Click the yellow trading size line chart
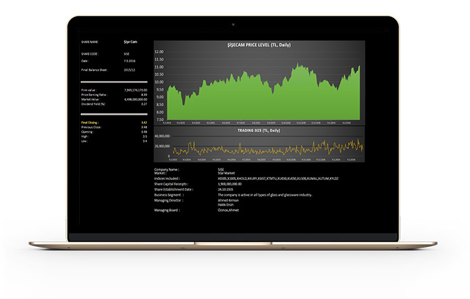470x299 pixels. point(268,147)
